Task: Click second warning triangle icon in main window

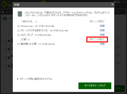Action: tap(5, 49)
